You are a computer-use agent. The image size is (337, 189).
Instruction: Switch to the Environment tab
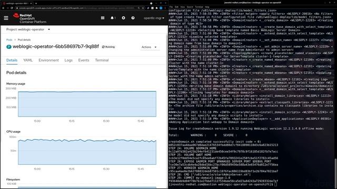pos(48,60)
